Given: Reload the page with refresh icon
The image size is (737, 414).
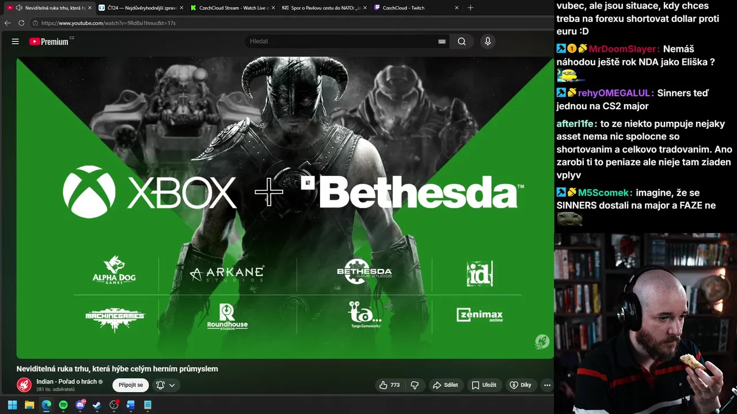Looking at the screenshot, I should [21, 23].
